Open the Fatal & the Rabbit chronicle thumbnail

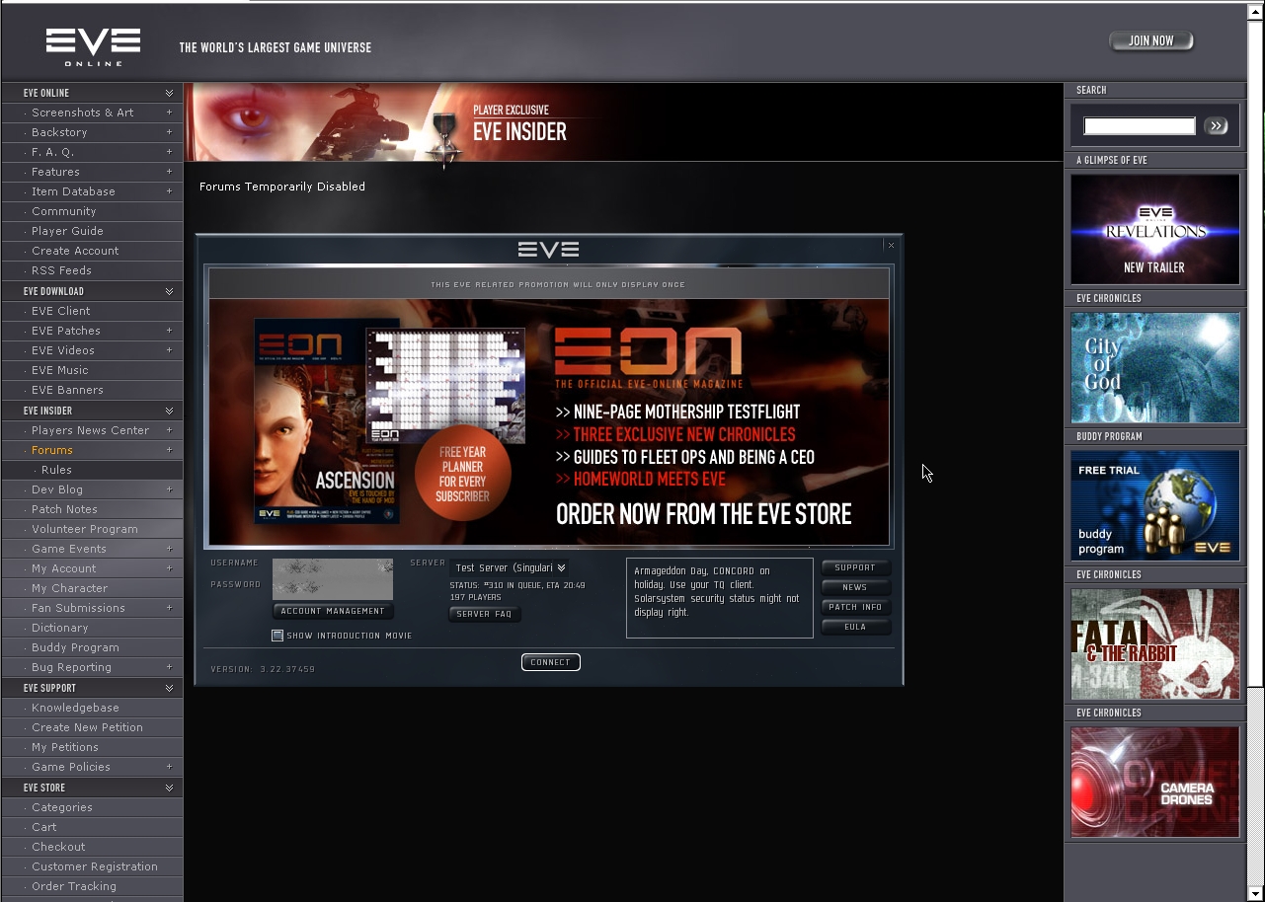point(1155,644)
